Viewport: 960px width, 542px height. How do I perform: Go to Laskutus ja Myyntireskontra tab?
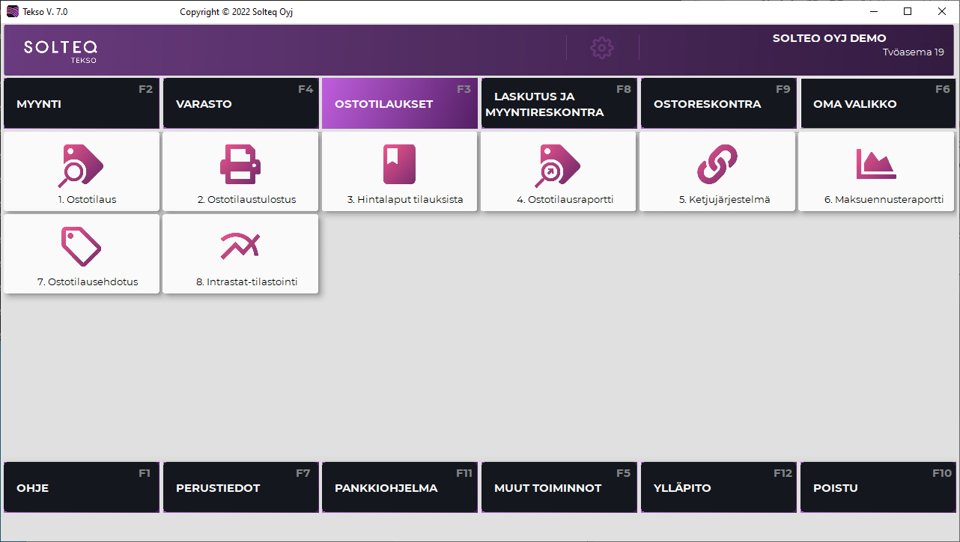click(559, 104)
